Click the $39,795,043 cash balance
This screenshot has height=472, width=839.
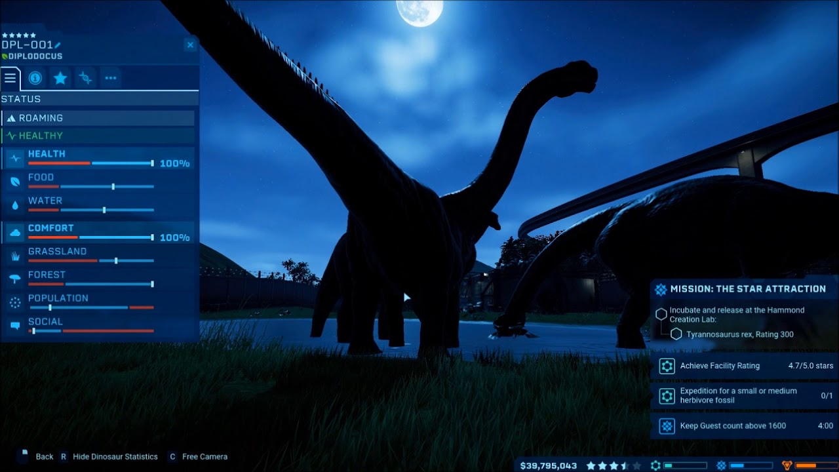point(549,465)
